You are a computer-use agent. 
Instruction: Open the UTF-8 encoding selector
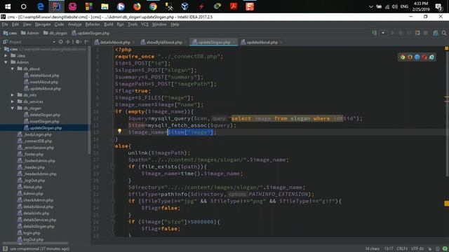(417, 248)
